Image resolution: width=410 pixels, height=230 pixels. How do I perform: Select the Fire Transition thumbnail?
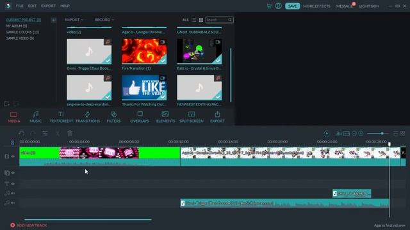coord(144,52)
